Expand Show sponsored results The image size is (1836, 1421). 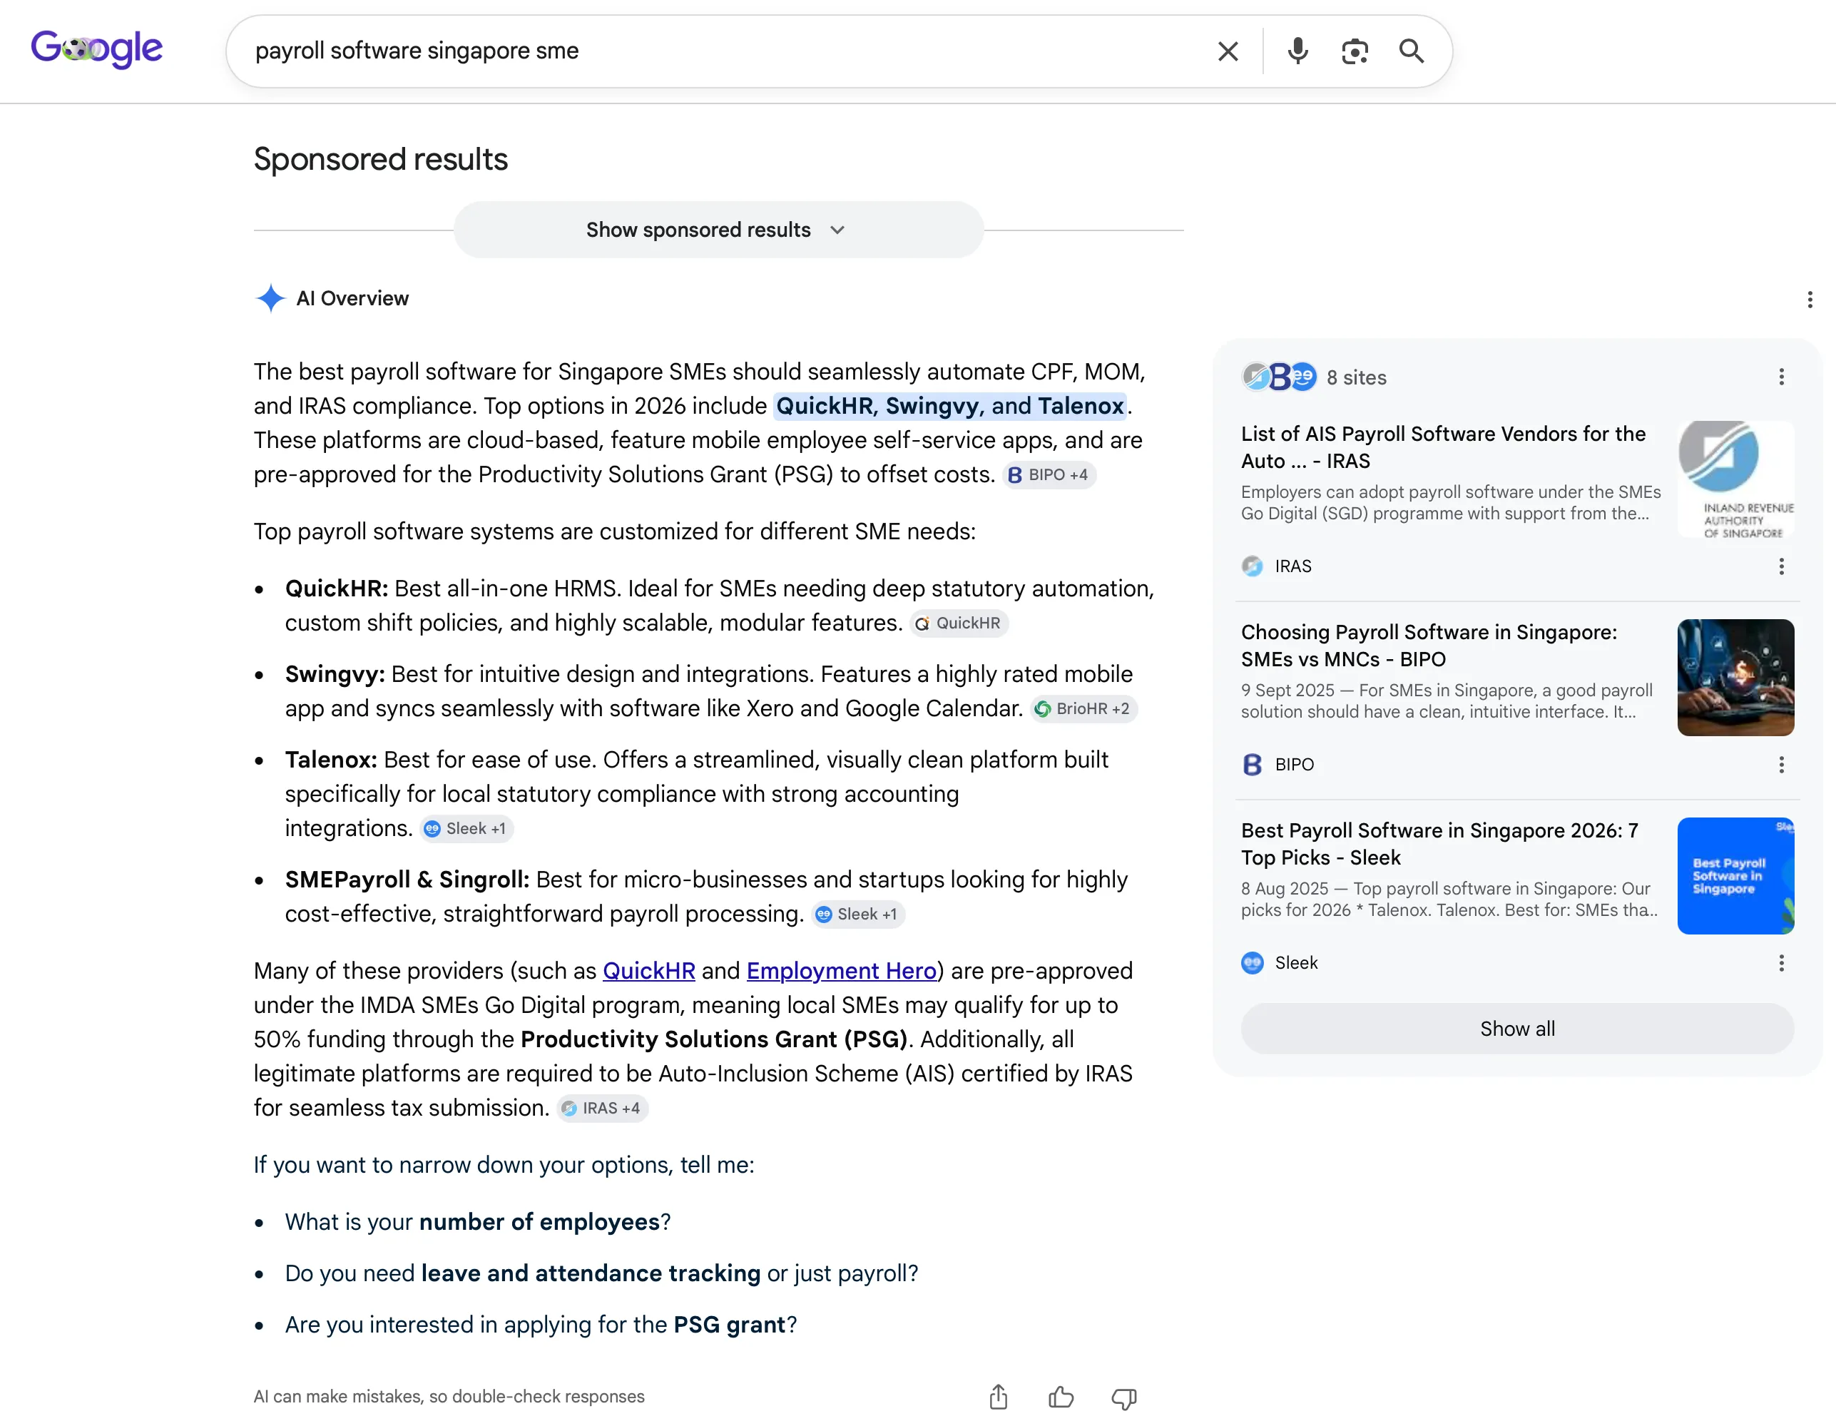[718, 230]
